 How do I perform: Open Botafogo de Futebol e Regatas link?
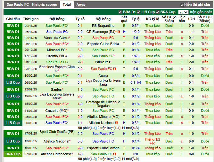coord(103,104)
